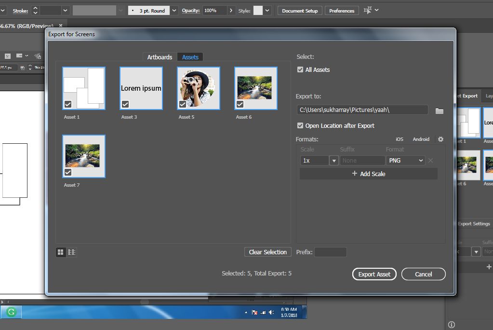Remove the 1x PNG scale row

click(430, 161)
